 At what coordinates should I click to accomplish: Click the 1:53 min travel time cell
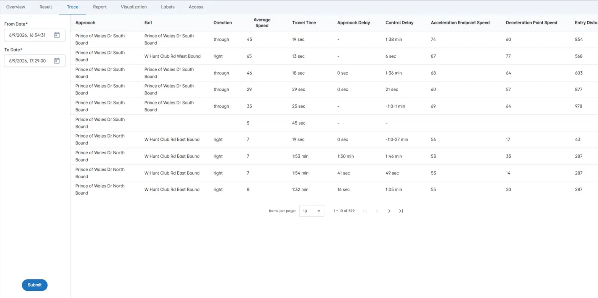300,156
